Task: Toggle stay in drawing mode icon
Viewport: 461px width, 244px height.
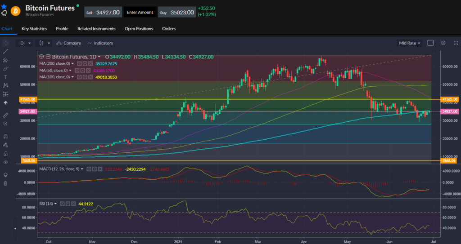Action: point(5,145)
